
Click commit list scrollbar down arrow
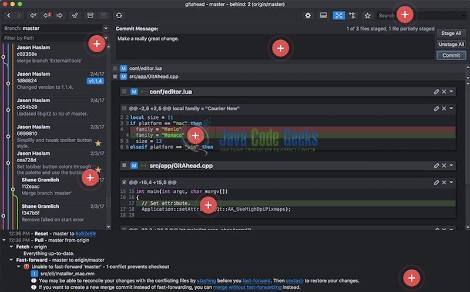pyautogui.click(x=109, y=227)
